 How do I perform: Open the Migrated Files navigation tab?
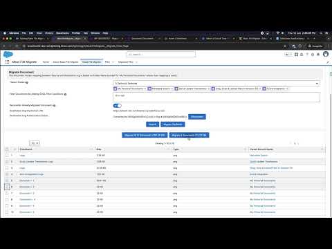(126, 62)
